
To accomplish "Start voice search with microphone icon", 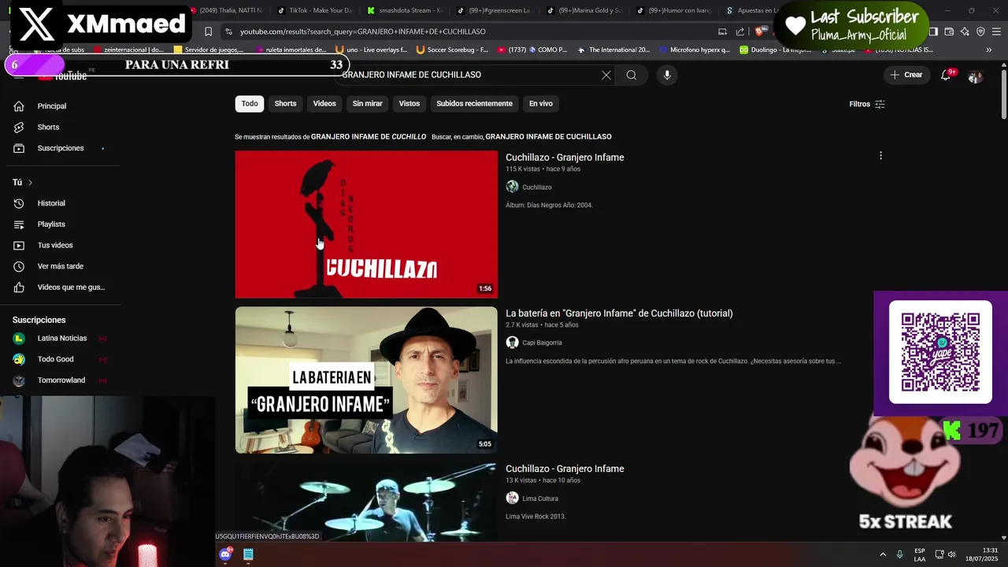I will point(667,75).
